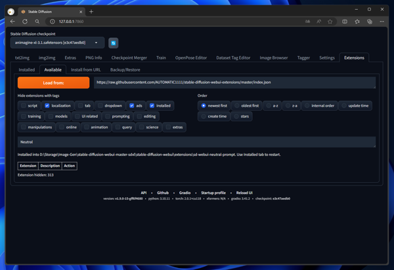Open browser collections icon
The height and width of the screenshot is (270, 394).
370,22
